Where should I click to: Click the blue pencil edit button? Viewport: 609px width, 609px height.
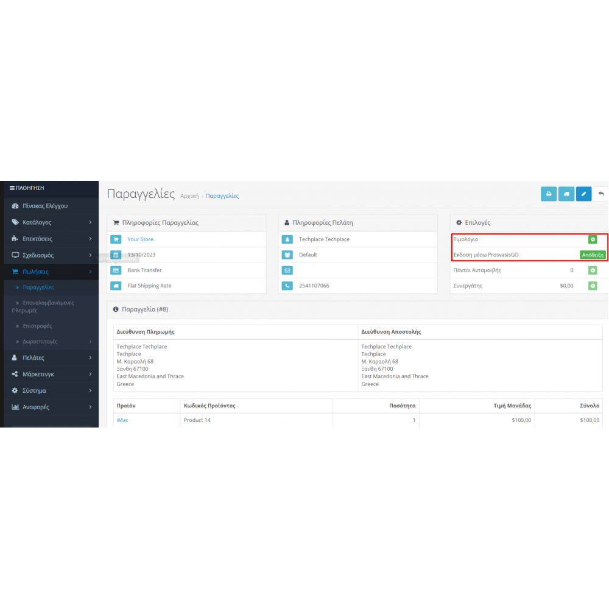click(583, 194)
